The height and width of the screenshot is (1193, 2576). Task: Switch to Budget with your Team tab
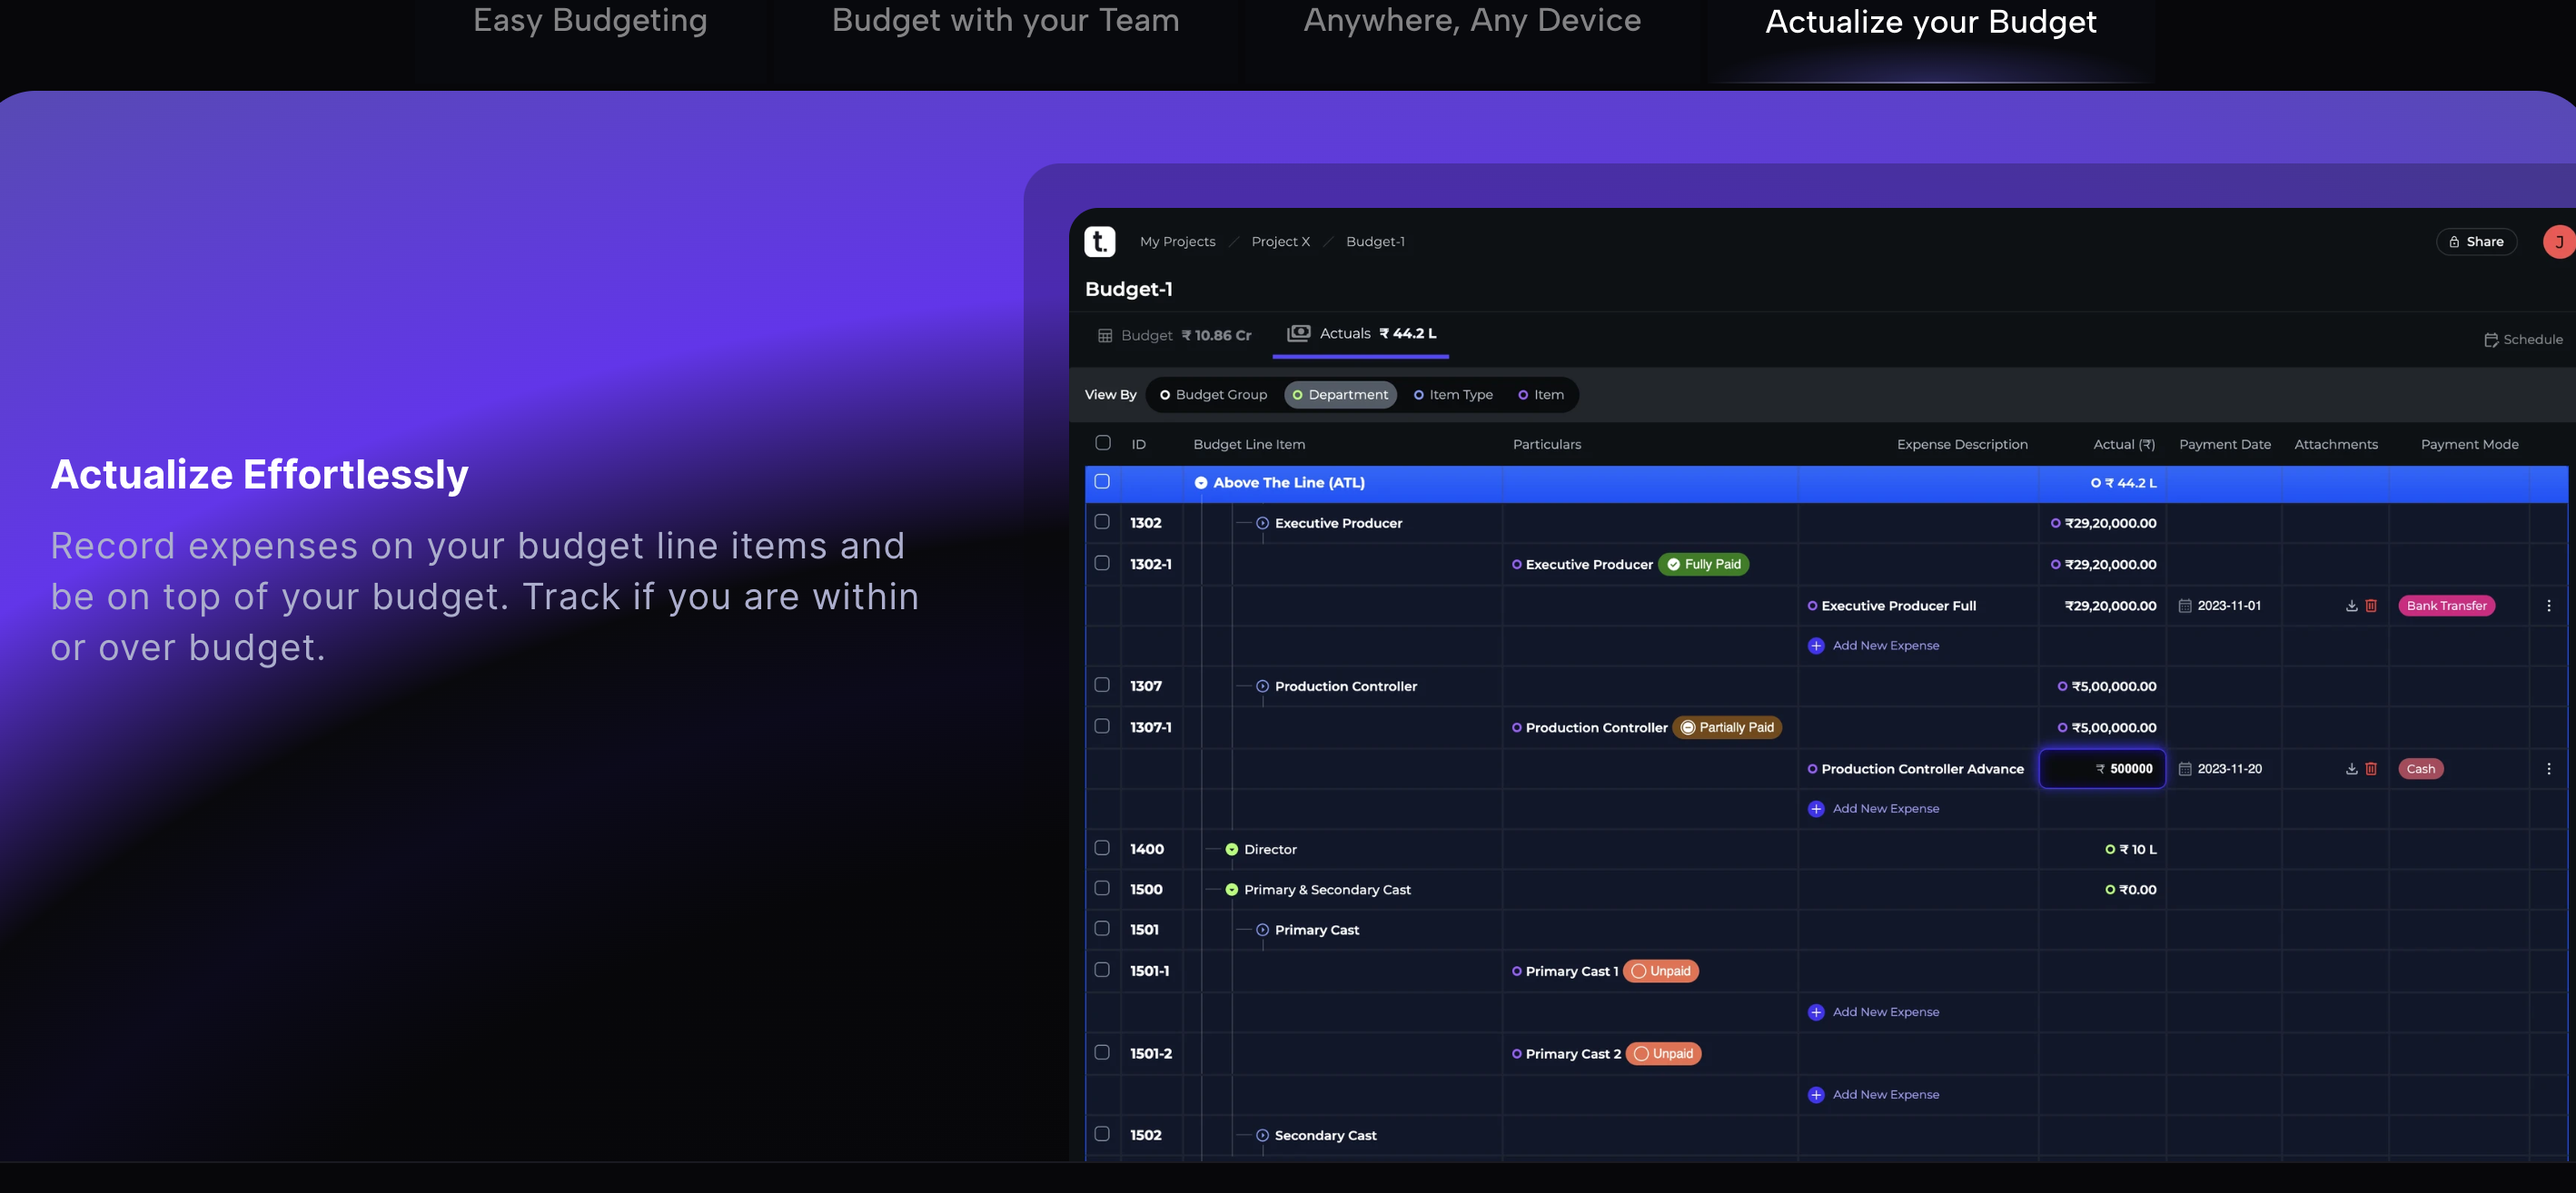coord(1005,20)
